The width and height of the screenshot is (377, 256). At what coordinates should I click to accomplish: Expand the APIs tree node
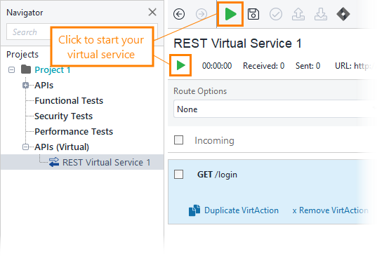pyautogui.click(x=25, y=86)
